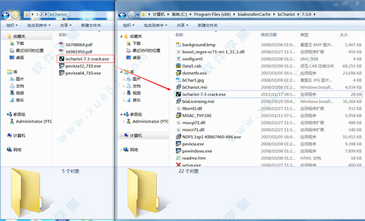The image size is (365, 221).
Task: Select msvcp71.dll file icon
Action: [178, 123]
